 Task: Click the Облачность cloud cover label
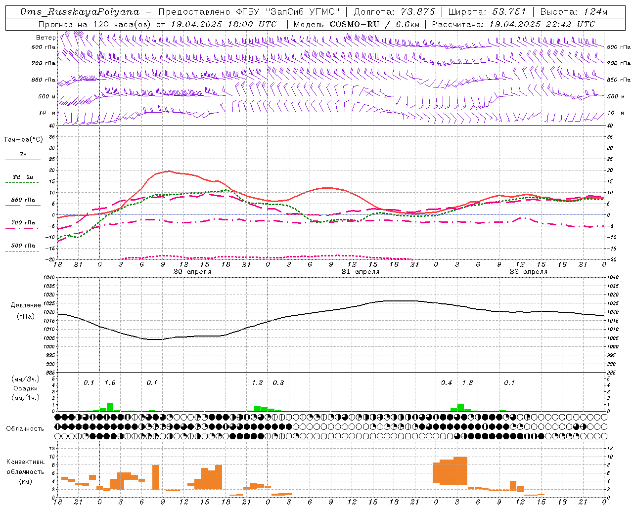[25, 429]
